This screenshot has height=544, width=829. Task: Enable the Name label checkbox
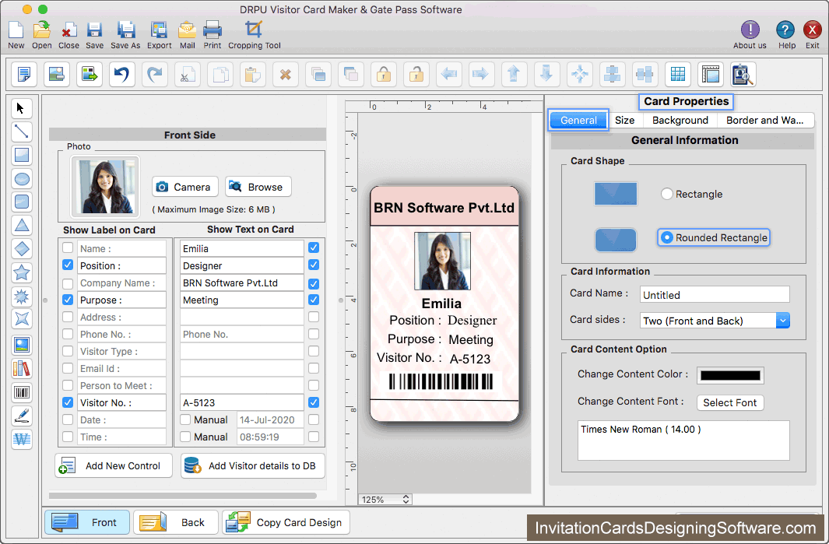(x=68, y=248)
